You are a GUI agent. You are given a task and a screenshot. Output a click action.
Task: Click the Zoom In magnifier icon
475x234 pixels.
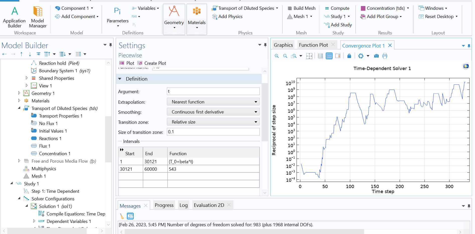(277, 56)
